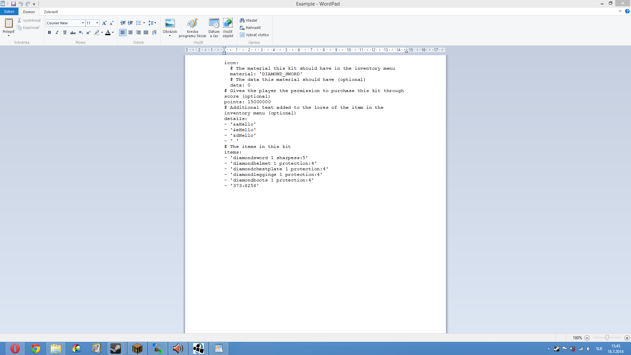The image size is (631, 355).
Task: Open Chrome from the taskbar
Action: (x=35, y=348)
